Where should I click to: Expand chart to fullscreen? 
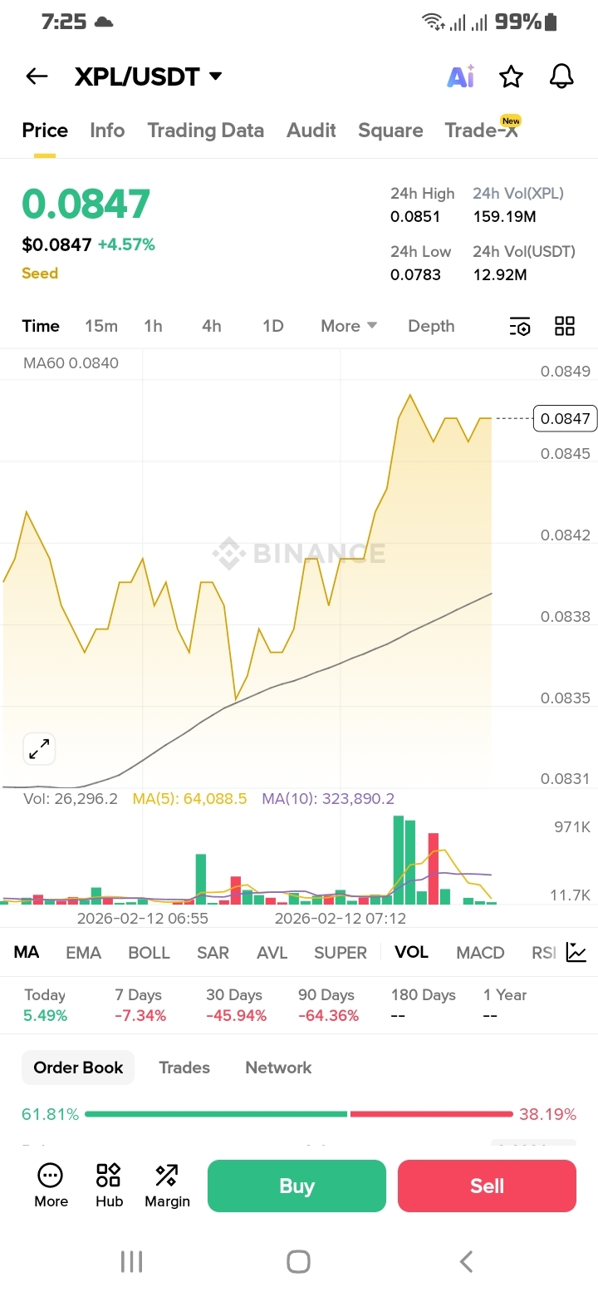(x=39, y=749)
